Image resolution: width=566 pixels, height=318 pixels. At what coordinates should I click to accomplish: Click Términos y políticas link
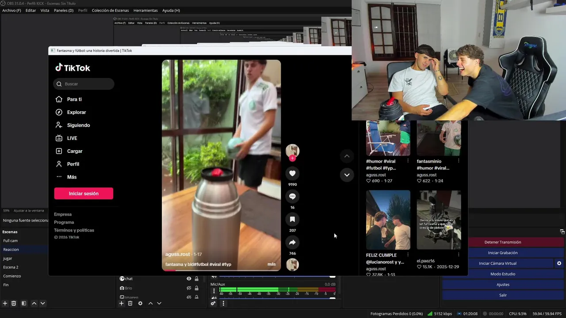pyautogui.click(x=74, y=230)
